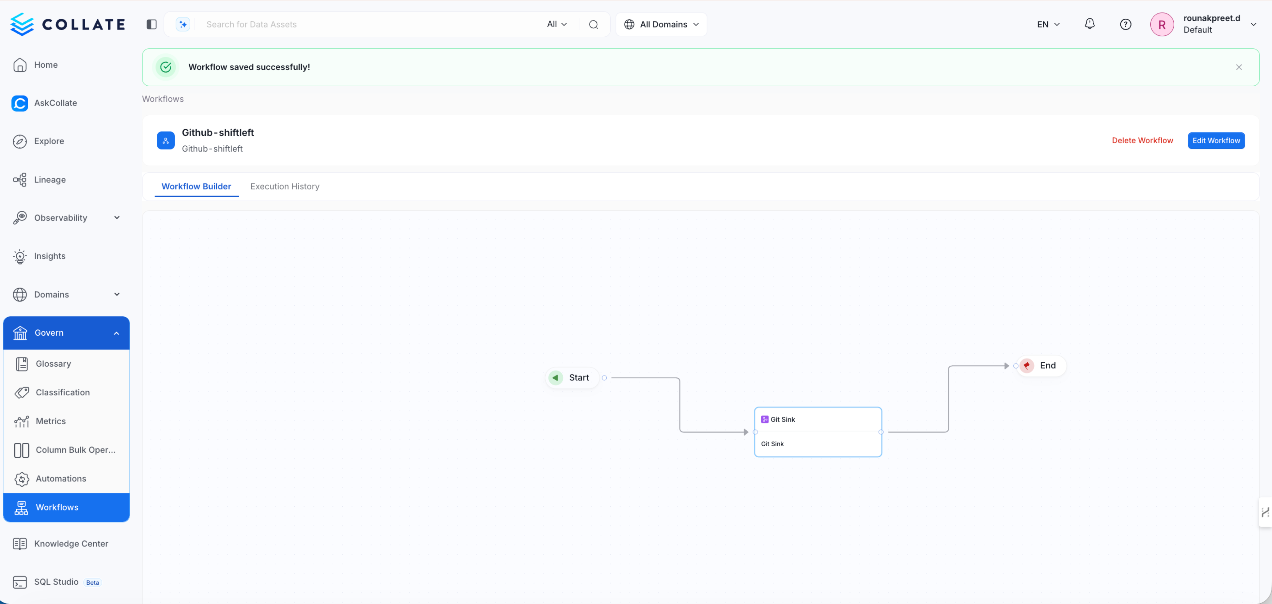The width and height of the screenshot is (1272, 604).
Task: Open the help question mark icon
Action: coord(1125,24)
